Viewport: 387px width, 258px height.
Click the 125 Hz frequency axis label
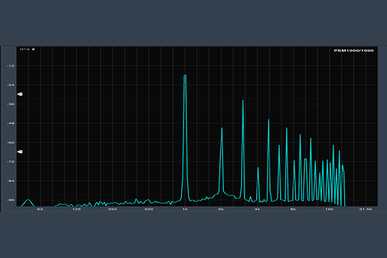pyautogui.click(x=76, y=209)
